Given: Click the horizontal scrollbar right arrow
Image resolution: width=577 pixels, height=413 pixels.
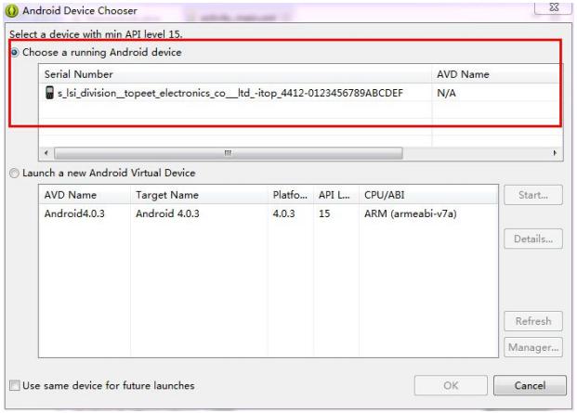Looking at the screenshot, I should [555, 153].
